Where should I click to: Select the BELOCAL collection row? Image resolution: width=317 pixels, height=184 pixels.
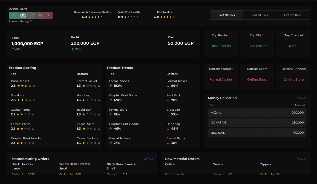tap(257, 133)
